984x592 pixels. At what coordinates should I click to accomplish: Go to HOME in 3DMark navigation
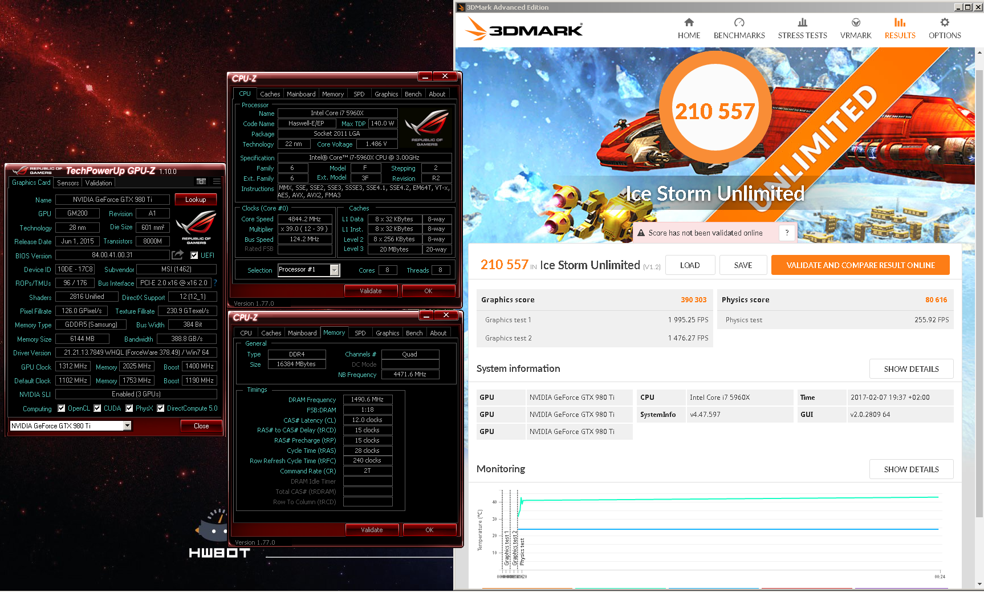pos(689,29)
